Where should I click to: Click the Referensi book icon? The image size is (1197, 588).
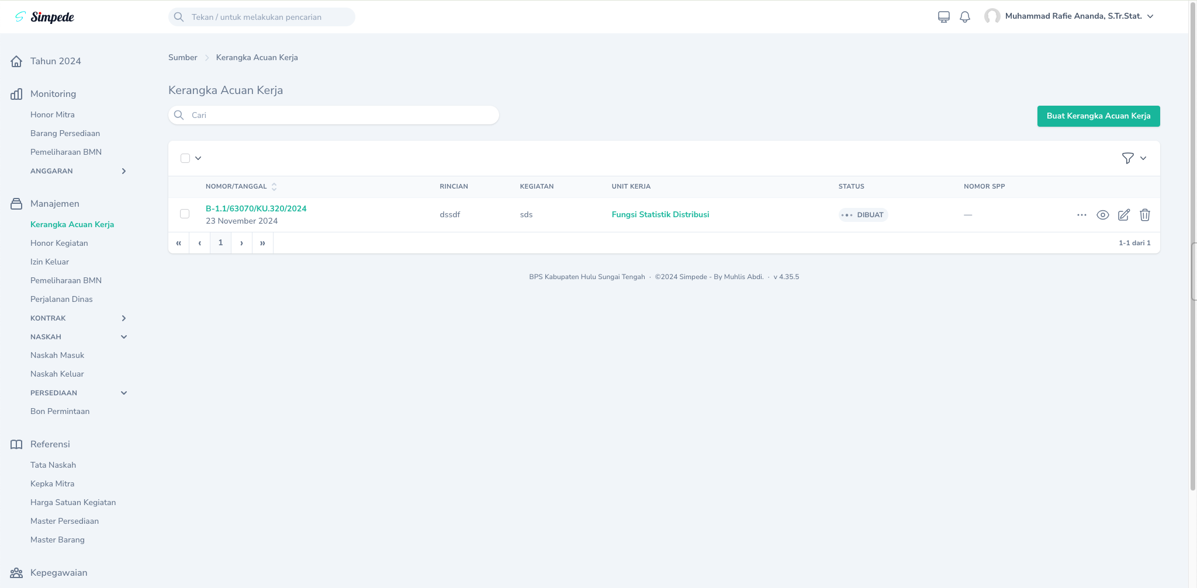(16, 444)
